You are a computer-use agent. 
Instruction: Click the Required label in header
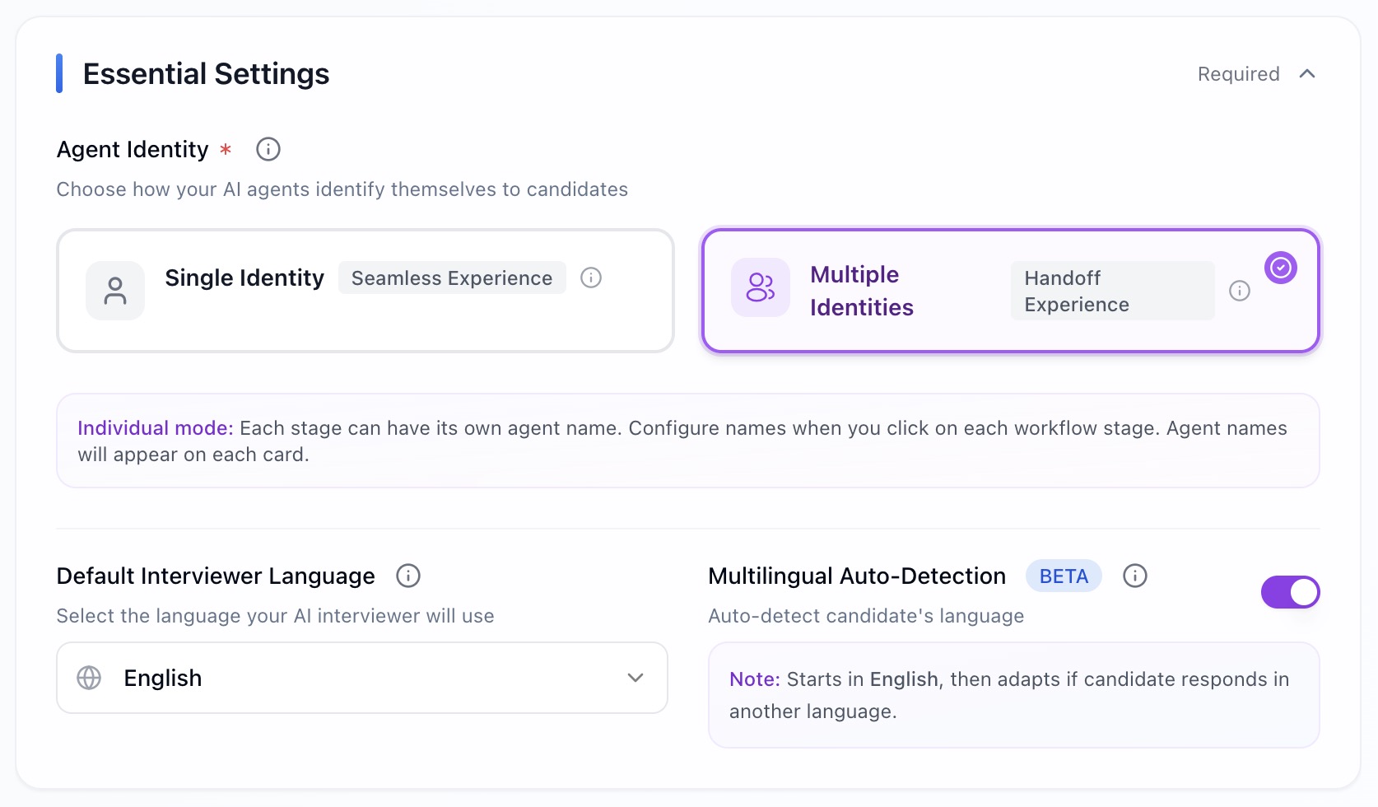tap(1238, 74)
